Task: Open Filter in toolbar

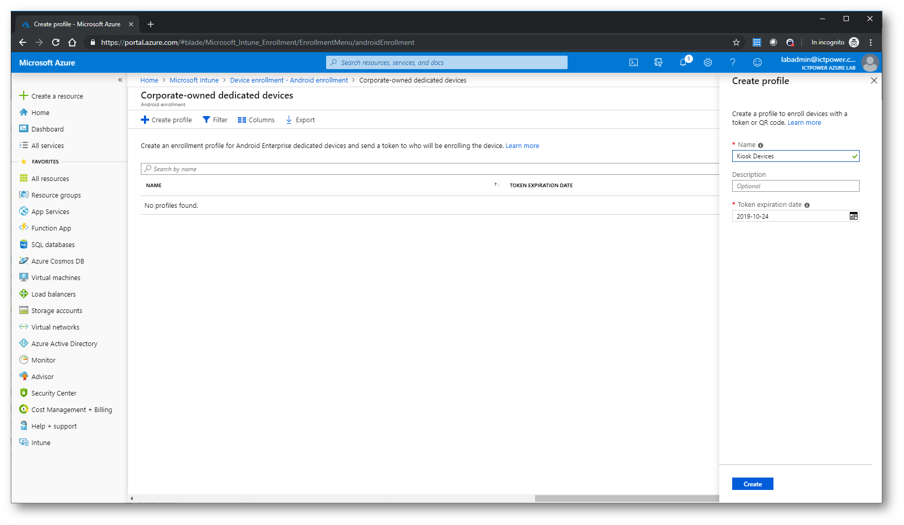Action: pyautogui.click(x=215, y=120)
